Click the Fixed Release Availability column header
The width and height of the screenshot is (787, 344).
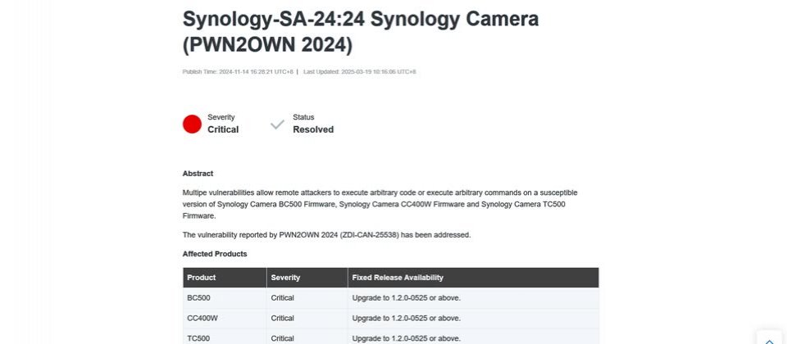pyautogui.click(x=473, y=278)
